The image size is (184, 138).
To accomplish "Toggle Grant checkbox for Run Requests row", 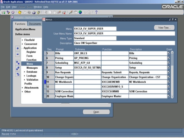I will pyautogui.click(x=169, y=72).
